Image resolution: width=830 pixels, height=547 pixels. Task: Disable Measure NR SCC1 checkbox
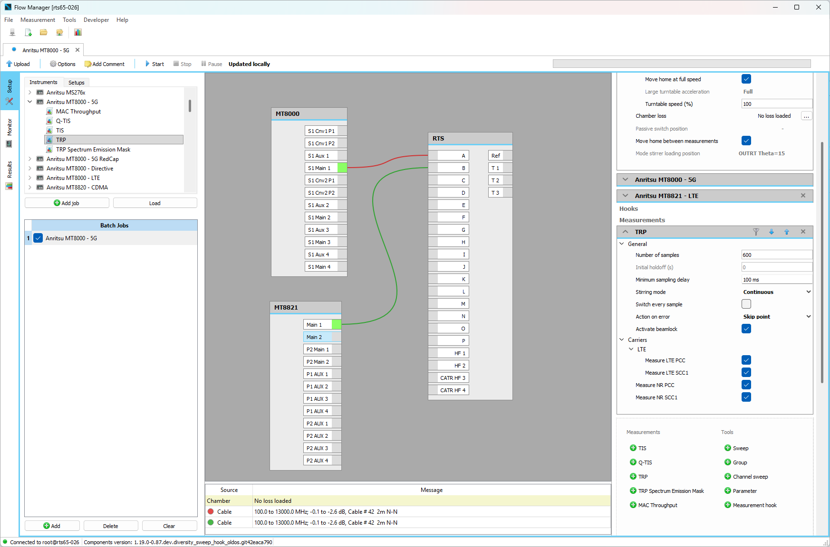pyautogui.click(x=746, y=397)
